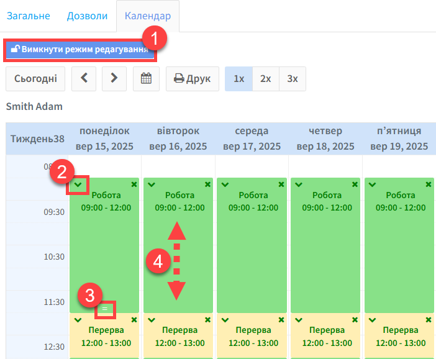Expand the dropdown chevron on Monday's Робота block
The width and height of the screenshot is (436, 359).
point(78,184)
